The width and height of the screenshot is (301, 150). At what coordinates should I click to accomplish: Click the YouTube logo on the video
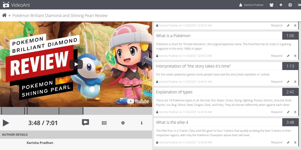pyautogui.click(x=138, y=101)
